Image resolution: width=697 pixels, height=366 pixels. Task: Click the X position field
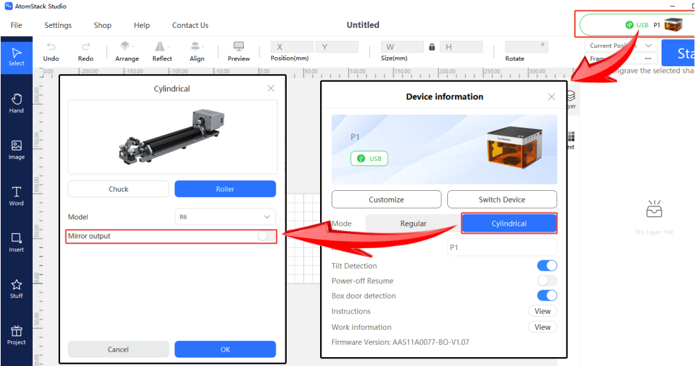coord(292,47)
